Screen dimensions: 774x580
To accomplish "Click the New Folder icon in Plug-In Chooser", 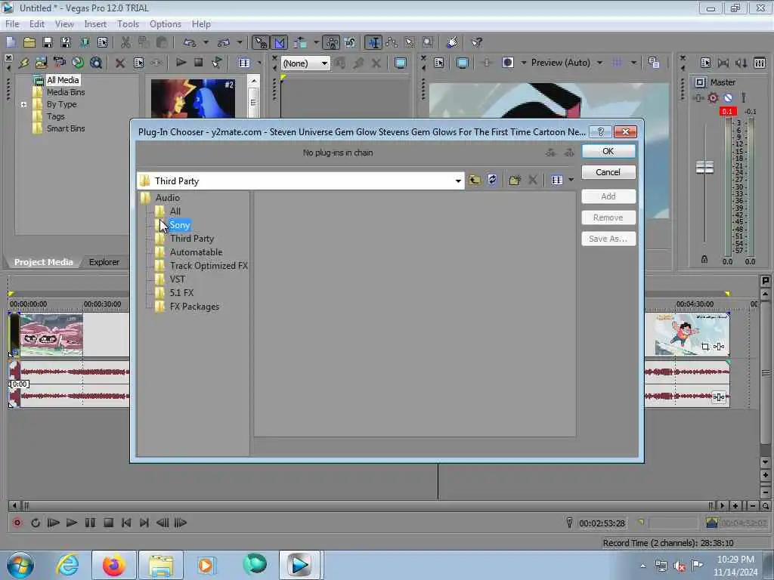I will 515,180.
